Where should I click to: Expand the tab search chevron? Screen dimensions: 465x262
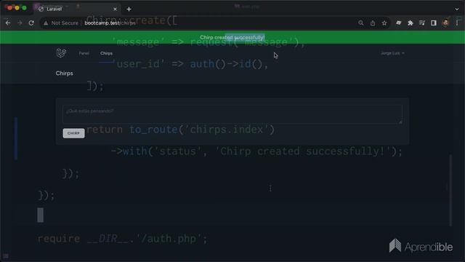[457, 9]
